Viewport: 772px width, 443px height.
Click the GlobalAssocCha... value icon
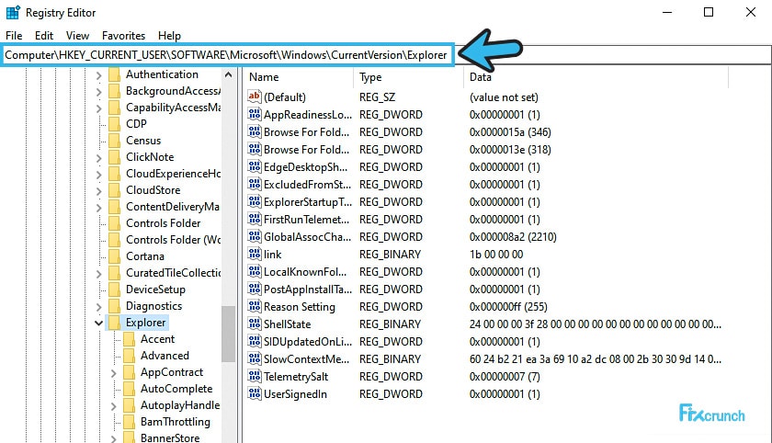tap(254, 237)
